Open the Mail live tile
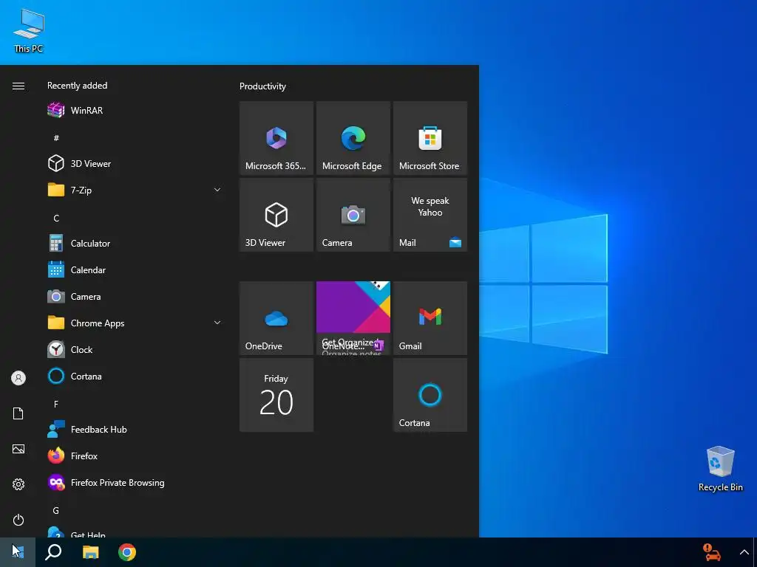Image resolution: width=757 pixels, height=567 pixels. point(430,215)
